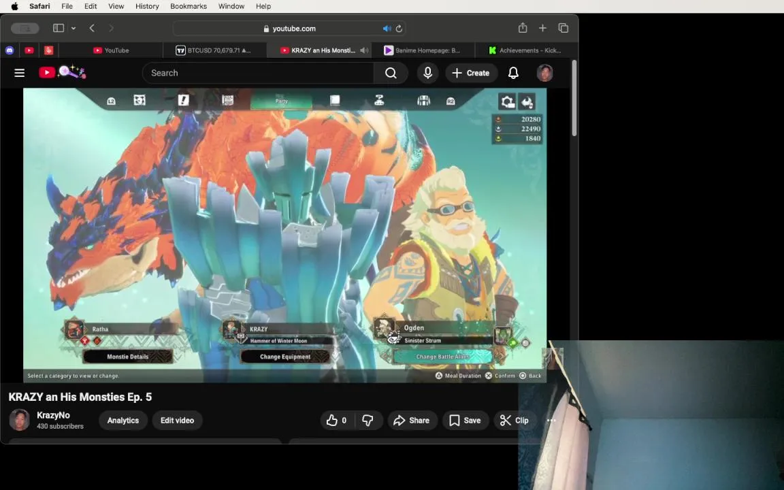
Task: Click the search magnifier button
Action: tap(391, 73)
